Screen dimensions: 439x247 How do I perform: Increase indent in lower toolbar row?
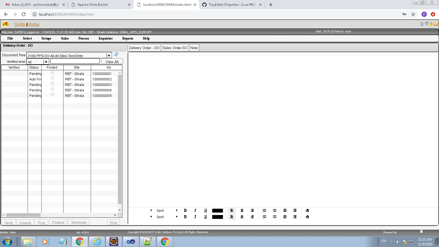click(295, 217)
